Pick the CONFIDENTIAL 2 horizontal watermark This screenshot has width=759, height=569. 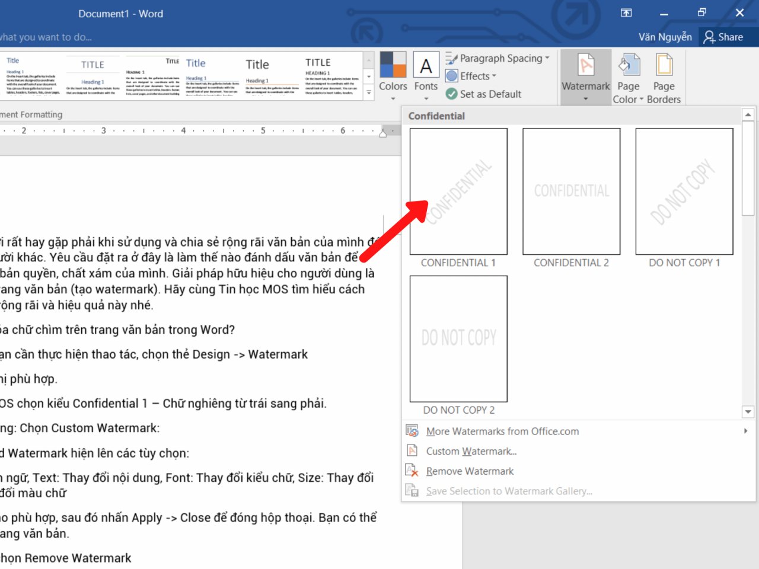pos(571,191)
